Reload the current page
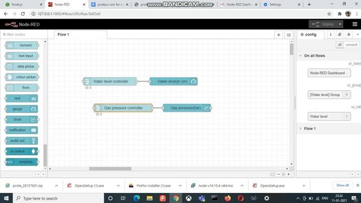Viewport: 361px width, 203px height. (23, 14)
